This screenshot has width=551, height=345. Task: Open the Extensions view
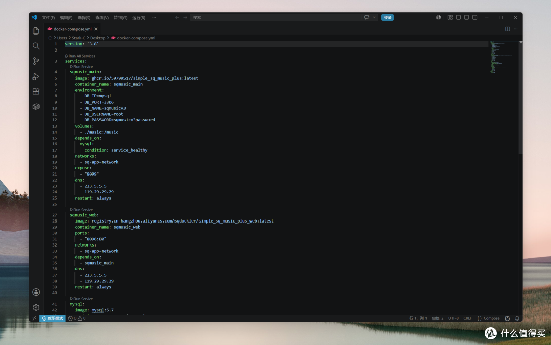pos(36,91)
